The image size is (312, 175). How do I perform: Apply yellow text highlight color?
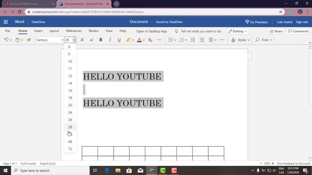[x=128, y=40]
